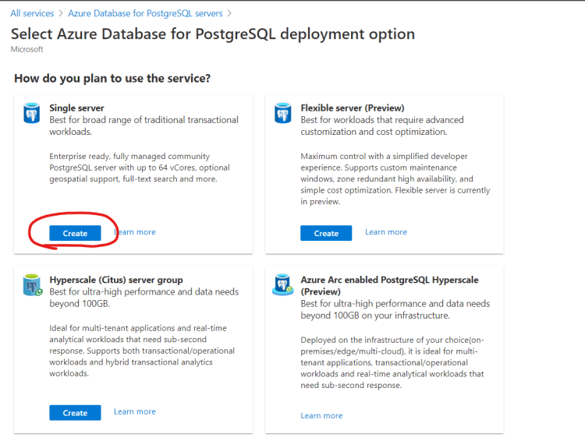
Task: Click 'Ideal for multi-tenant applications' description
Action: pyautogui.click(x=142, y=351)
